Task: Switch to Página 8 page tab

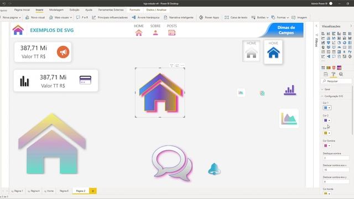Action: tap(64, 191)
